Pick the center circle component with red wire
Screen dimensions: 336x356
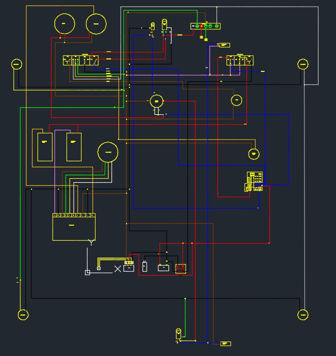[156, 101]
